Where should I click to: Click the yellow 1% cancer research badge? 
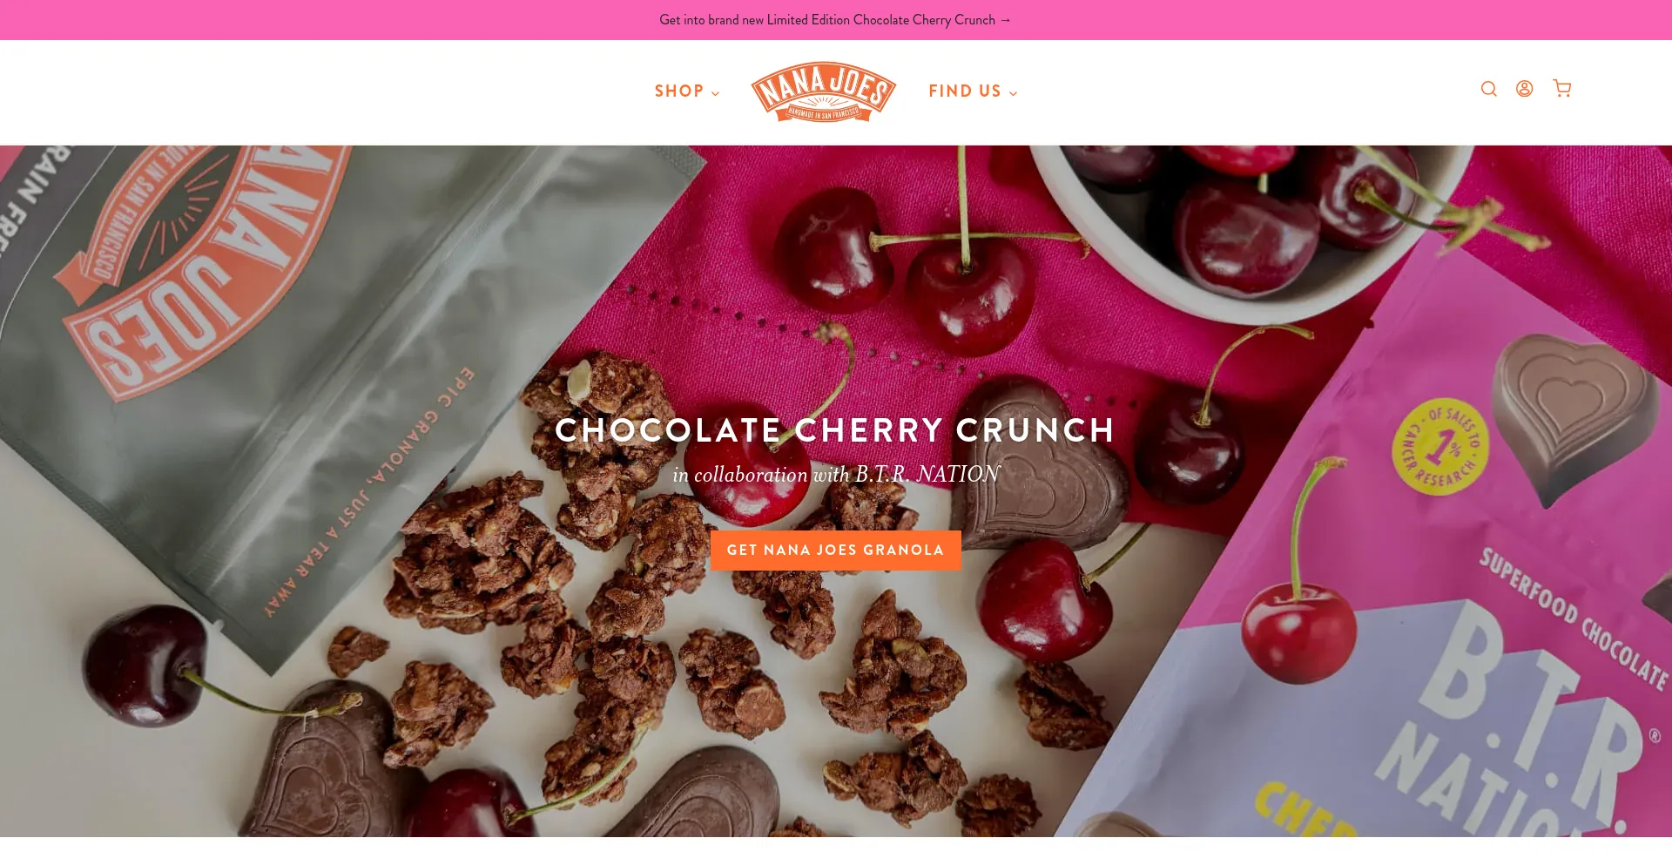point(1441,447)
